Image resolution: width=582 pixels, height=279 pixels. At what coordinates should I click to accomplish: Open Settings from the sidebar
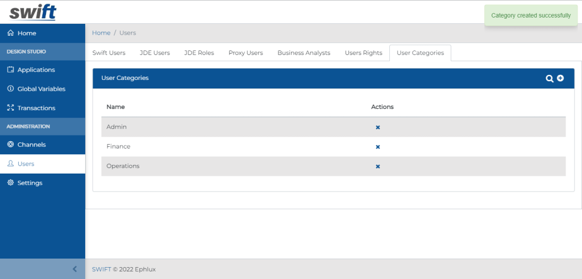pyautogui.click(x=30, y=183)
